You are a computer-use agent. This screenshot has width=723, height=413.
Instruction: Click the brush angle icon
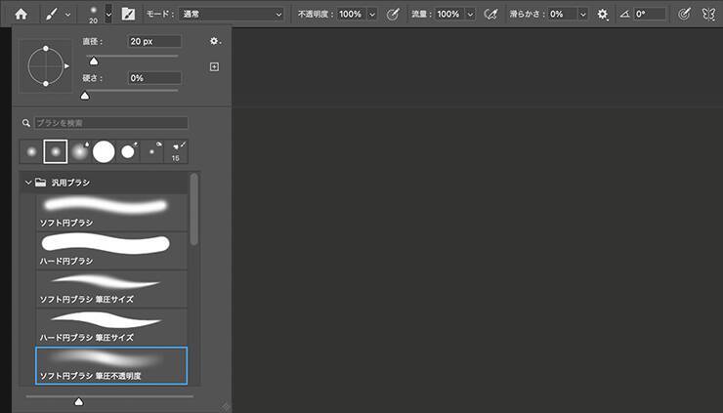click(624, 14)
